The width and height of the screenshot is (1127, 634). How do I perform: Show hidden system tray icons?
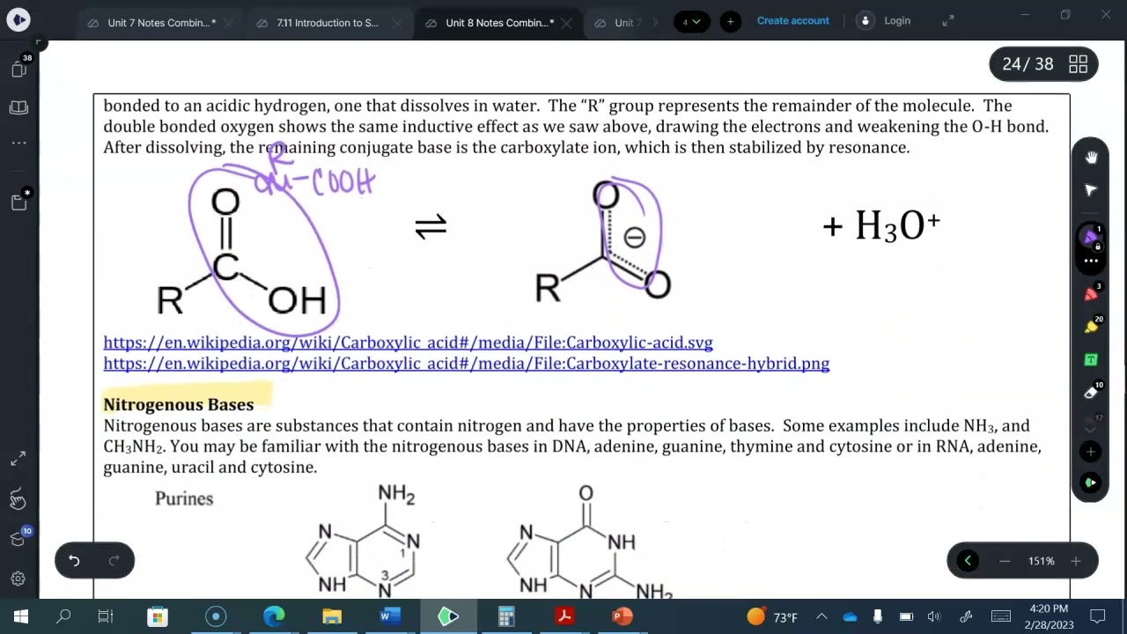(821, 616)
